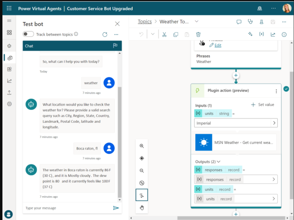Open Test bot more options ellipsis
Image resolution: width=294 pixels, height=220 pixels.
[116, 34]
